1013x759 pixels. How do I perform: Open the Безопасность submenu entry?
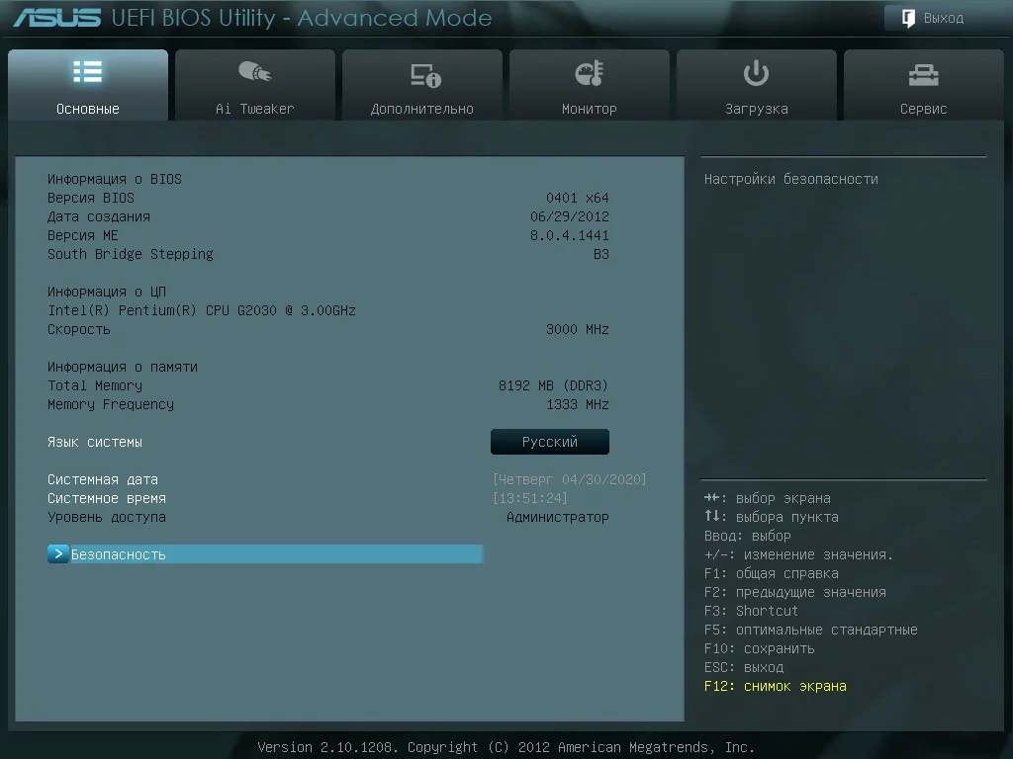[265, 553]
